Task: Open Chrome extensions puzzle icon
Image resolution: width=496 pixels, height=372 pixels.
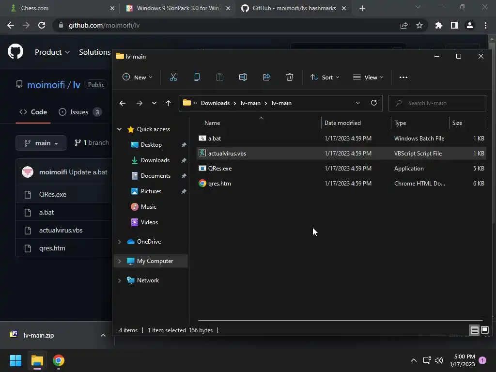Action: tap(439, 25)
